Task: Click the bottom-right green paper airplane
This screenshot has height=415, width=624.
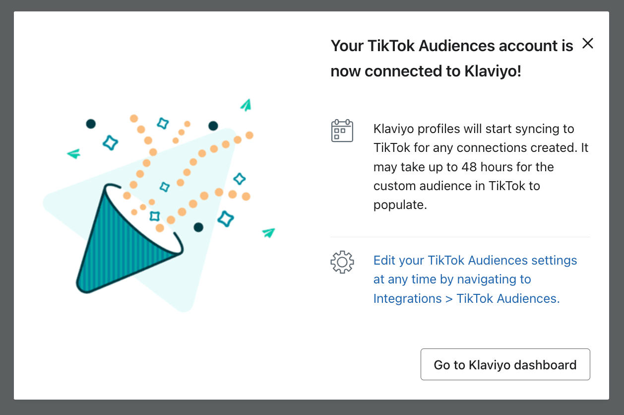Action: (x=268, y=232)
